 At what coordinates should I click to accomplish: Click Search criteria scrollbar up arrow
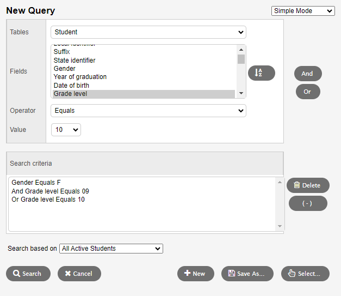[x=280, y=182]
